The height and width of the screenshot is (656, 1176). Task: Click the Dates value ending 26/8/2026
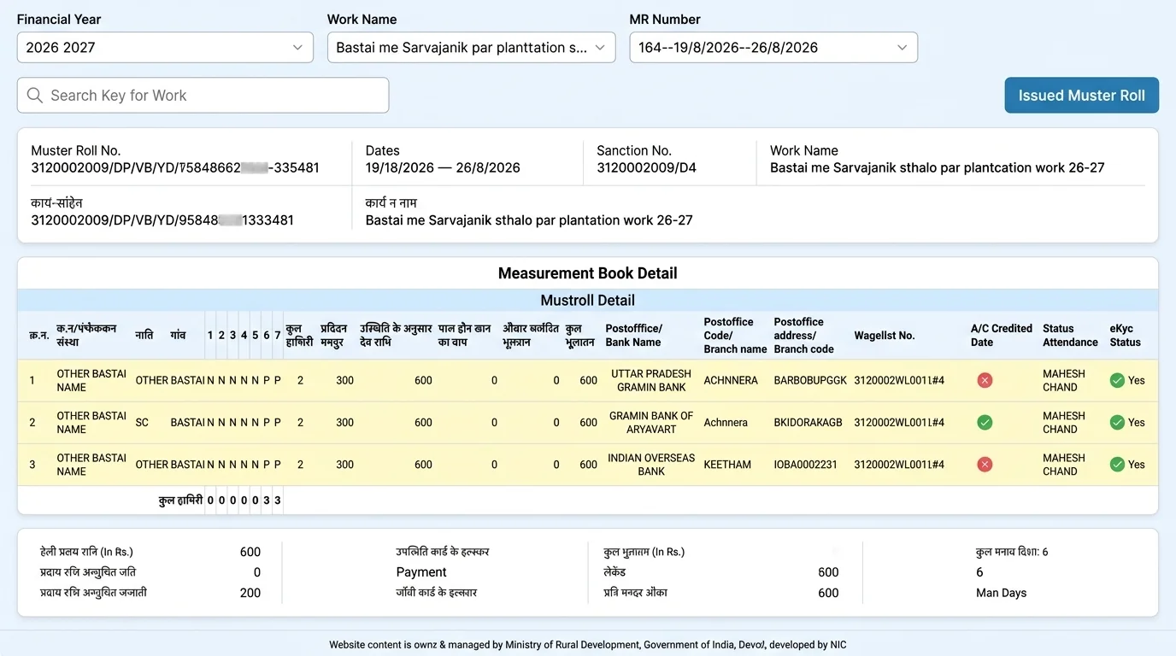point(443,168)
